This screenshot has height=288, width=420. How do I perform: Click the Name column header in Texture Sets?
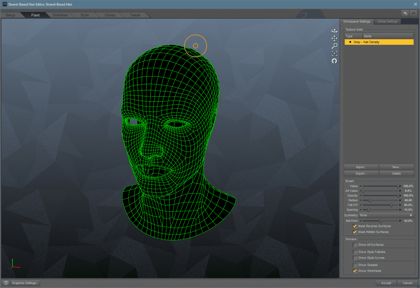(x=388, y=36)
